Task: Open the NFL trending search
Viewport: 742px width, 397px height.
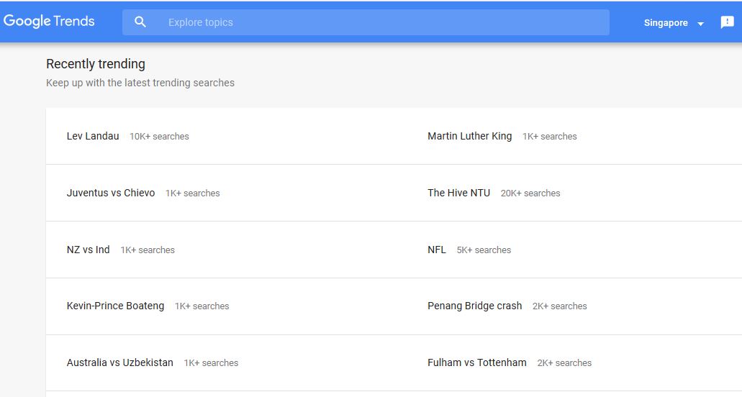Action: (436, 250)
